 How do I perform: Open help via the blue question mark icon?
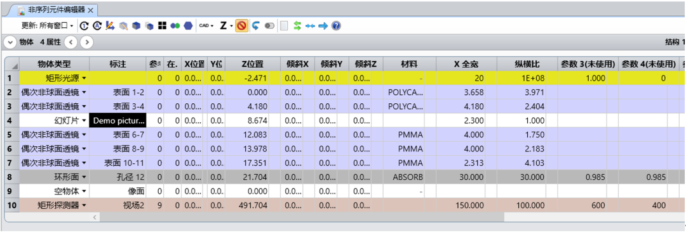tap(336, 26)
